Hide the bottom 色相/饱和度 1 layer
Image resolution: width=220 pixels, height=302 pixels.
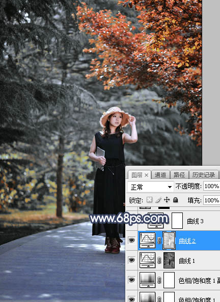pos(131,299)
